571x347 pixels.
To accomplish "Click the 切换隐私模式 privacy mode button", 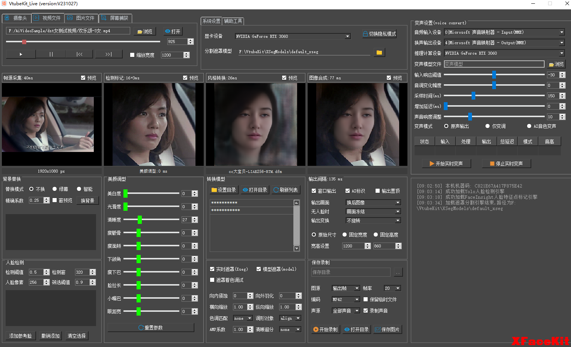I will coord(379,34).
